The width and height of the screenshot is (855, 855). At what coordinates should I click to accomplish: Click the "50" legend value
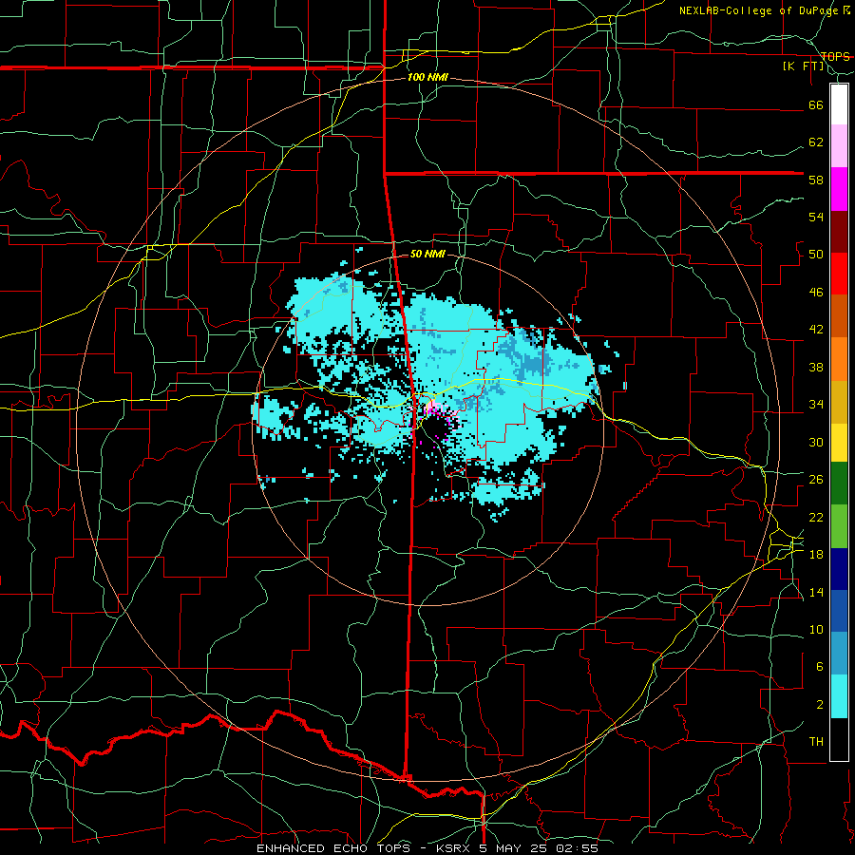pos(816,254)
